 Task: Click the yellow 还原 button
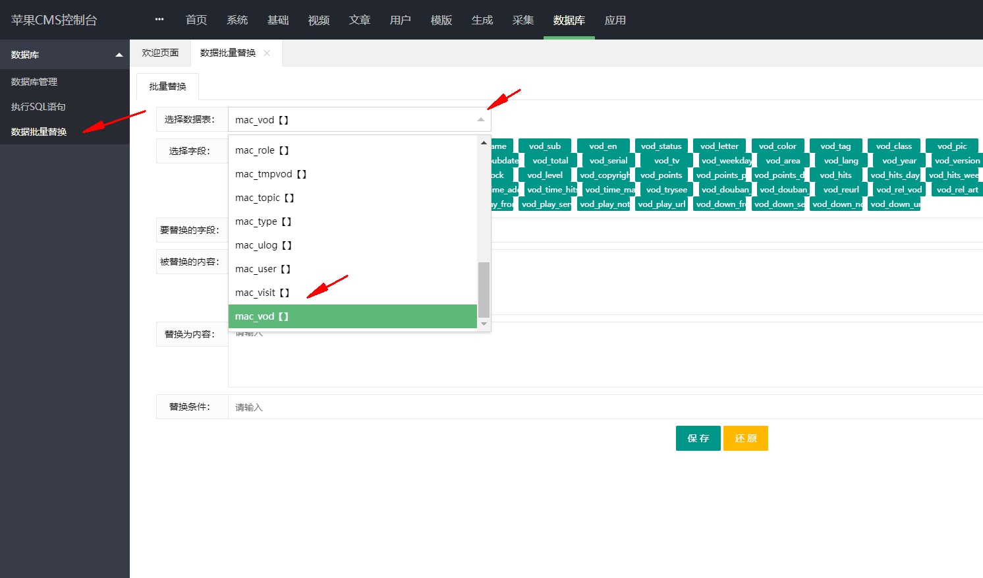click(x=745, y=438)
